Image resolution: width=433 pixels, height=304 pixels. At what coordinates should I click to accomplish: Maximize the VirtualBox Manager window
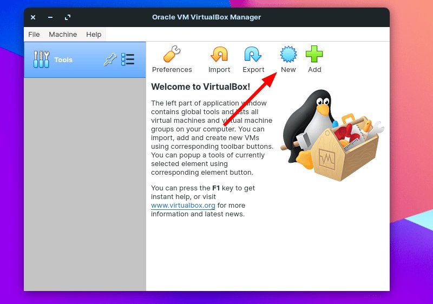pyautogui.click(x=68, y=17)
